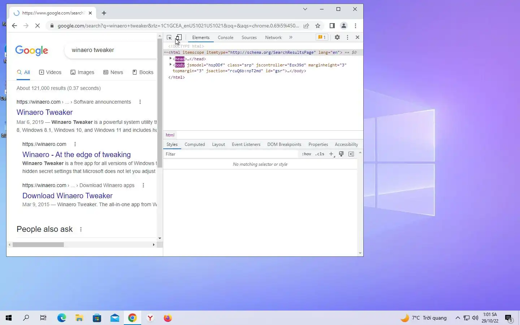Show computed styles sidebar icon
The height and width of the screenshot is (325, 520).
click(351, 154)
